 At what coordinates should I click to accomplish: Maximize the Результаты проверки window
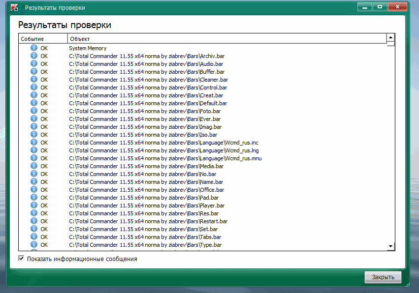[380, 7]
